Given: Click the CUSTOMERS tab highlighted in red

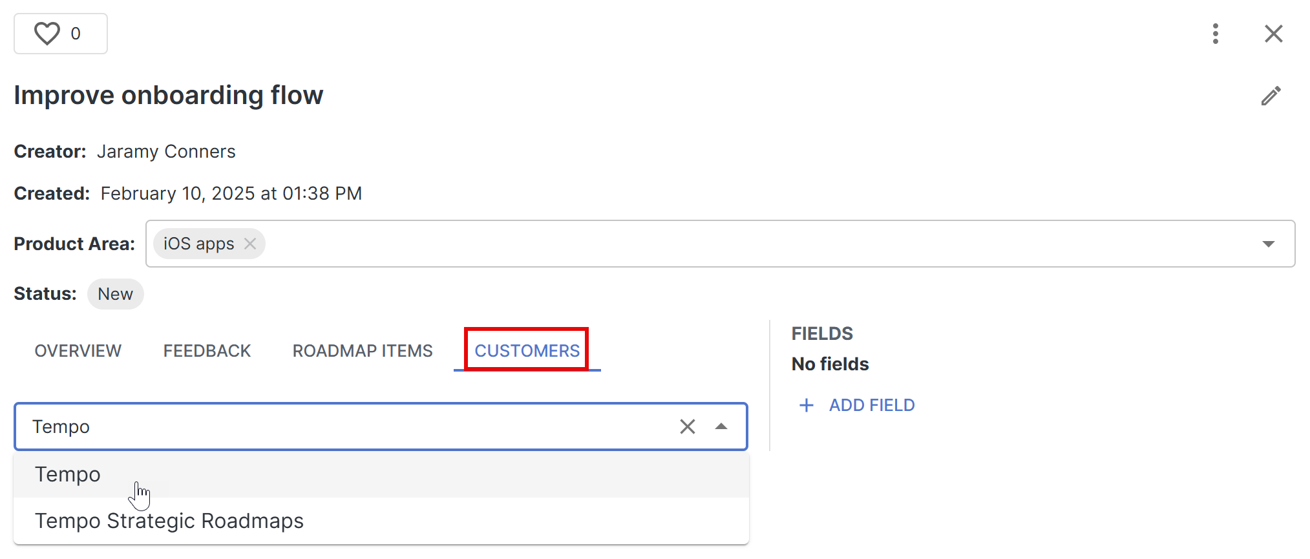Looking at the screenshot, I should (526, 350).
